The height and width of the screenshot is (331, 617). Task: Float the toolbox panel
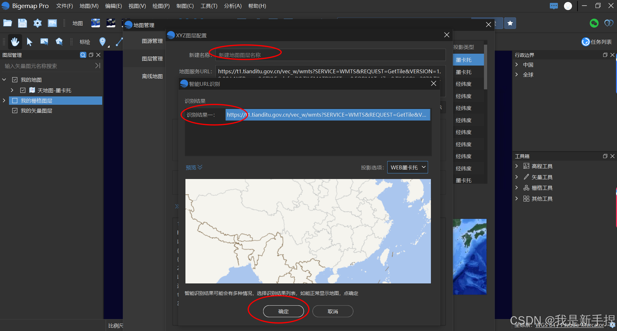point(605,156)
